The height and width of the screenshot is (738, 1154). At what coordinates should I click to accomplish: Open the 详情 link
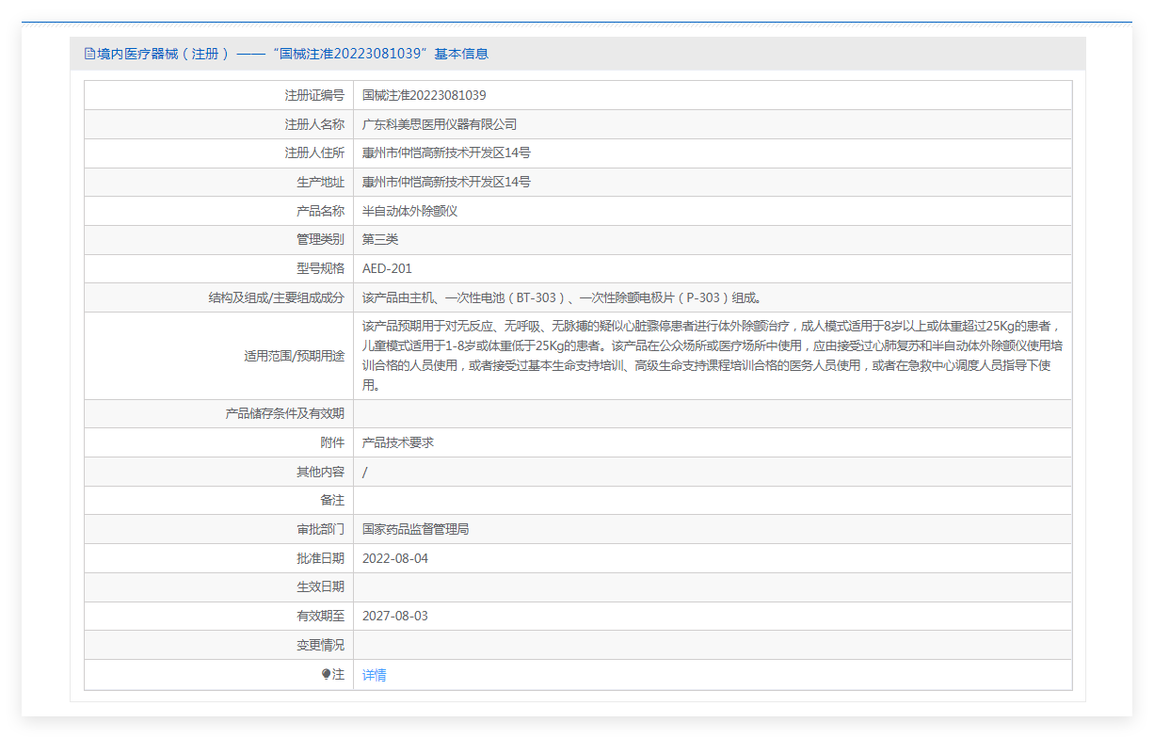[x=375, y=675]
